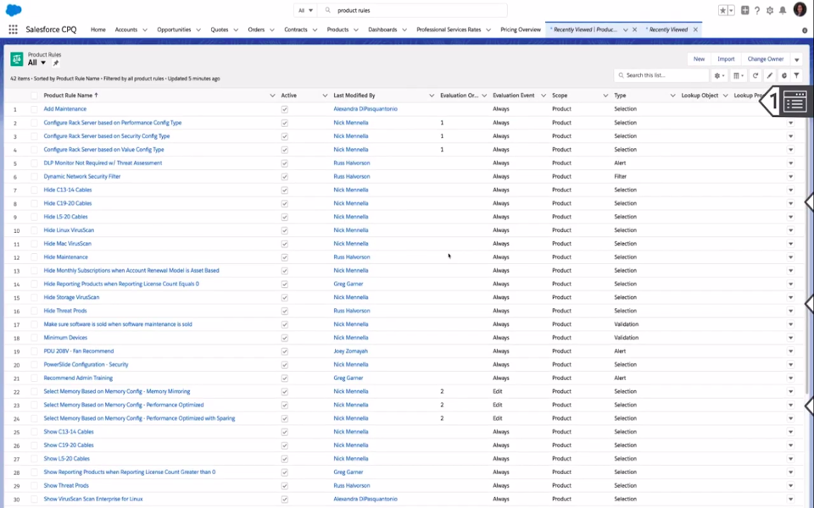The width and height of the screenshot is (814, 508).
Task: Open the user profile avatar
Action: (800, 10)
